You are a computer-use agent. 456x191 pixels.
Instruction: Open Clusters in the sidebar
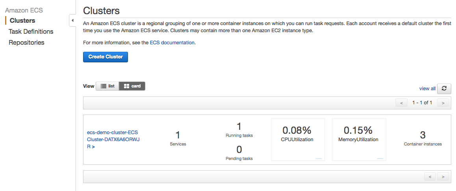tap(22, 20)
